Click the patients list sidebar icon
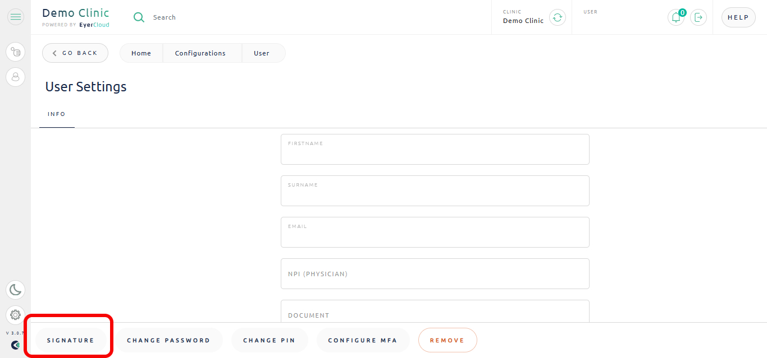The image size is (767, 358). 16,52
